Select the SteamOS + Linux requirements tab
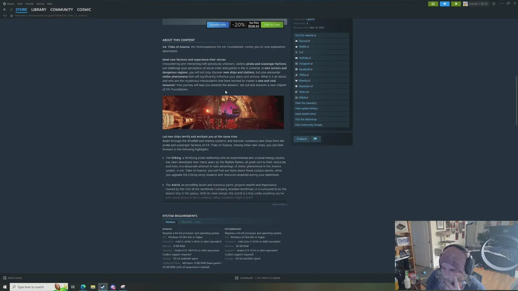This screenshot has width=518, height=291. pyautogui.click(x=191, y=222)
